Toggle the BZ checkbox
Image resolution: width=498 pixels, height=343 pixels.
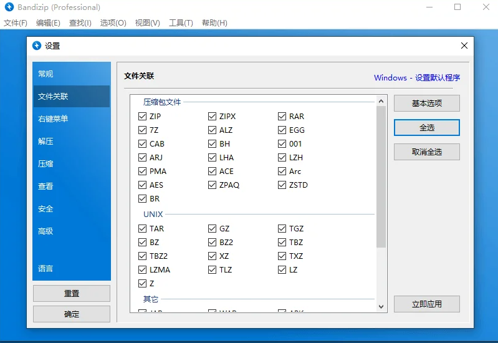click(142, 242)
